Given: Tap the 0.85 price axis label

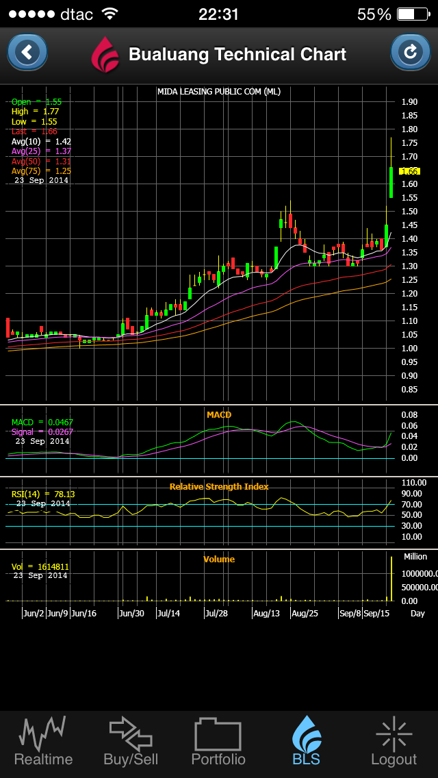Looking at the screenshot, I should click(410, 390).
